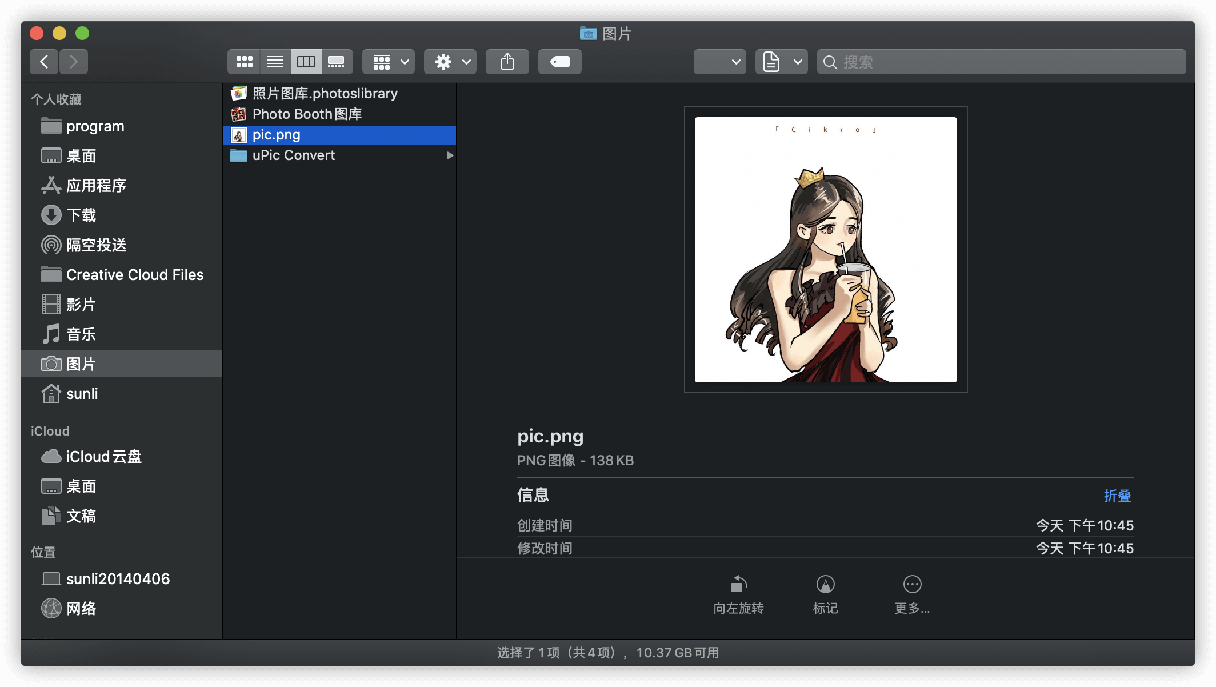
Task: Collapse info section with 折叠 link
Action: pyautogui.click(x=1117, y=496)
